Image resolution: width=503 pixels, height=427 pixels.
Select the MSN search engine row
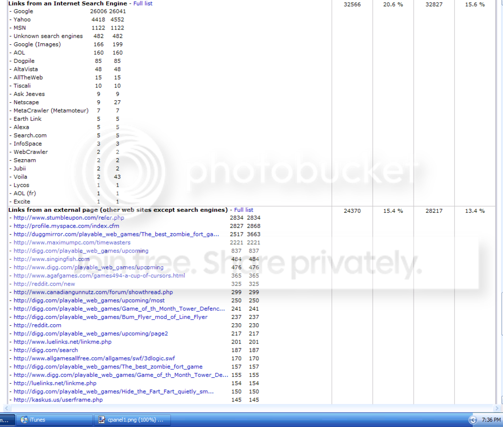click(x=67, y=28)
